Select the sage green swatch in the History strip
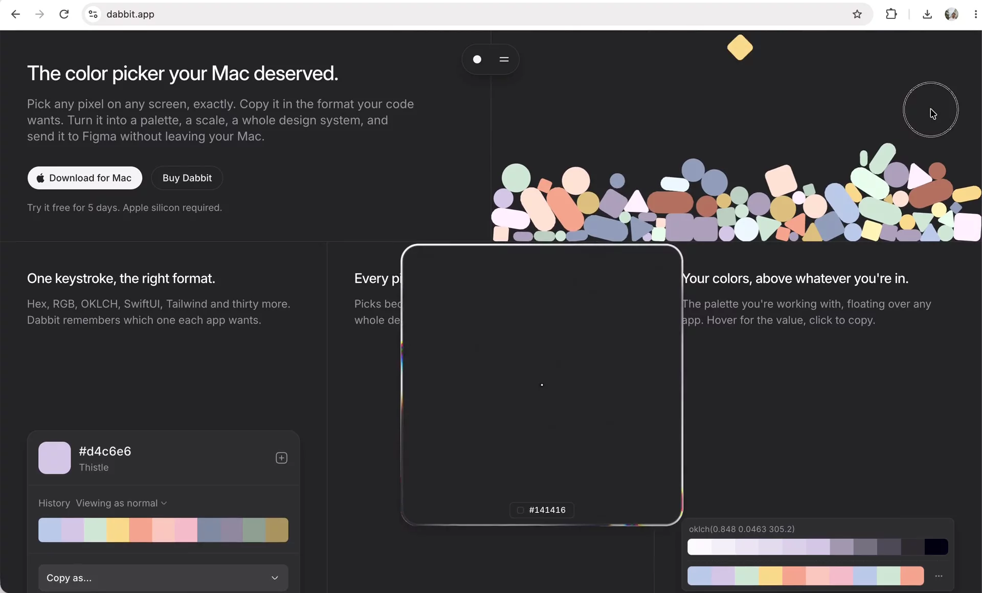The width and height of the screenshot is (982, 593). [x=254, y=530]
